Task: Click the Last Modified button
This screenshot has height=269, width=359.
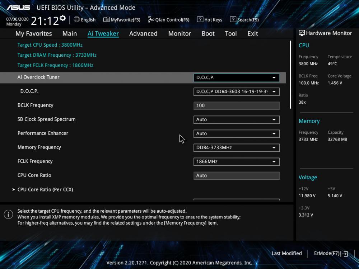Action: click(x=286, y=254)
